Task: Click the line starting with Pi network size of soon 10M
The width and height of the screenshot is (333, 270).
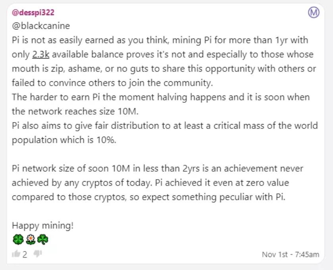Action: coord(158,169)
